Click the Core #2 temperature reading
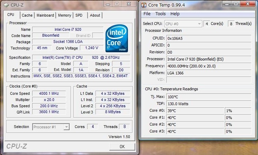This screenshot has width=258, height=155. pyautogui.click(x=195, y=125)
